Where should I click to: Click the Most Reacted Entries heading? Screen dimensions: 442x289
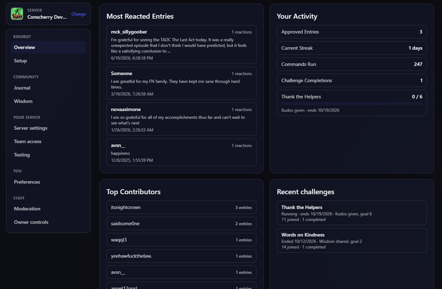click(x=140, y=16)
